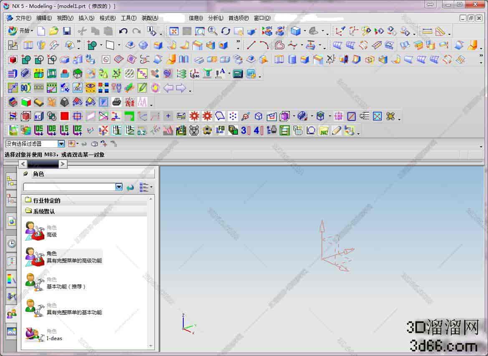Collapse the 系统默认 folder
This screenshot has width=488, height=356.
[x=28, y=211]
